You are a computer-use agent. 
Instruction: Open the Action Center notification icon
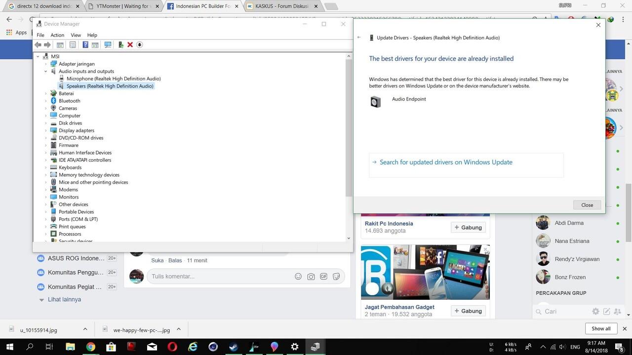click(x=618, y=347)
